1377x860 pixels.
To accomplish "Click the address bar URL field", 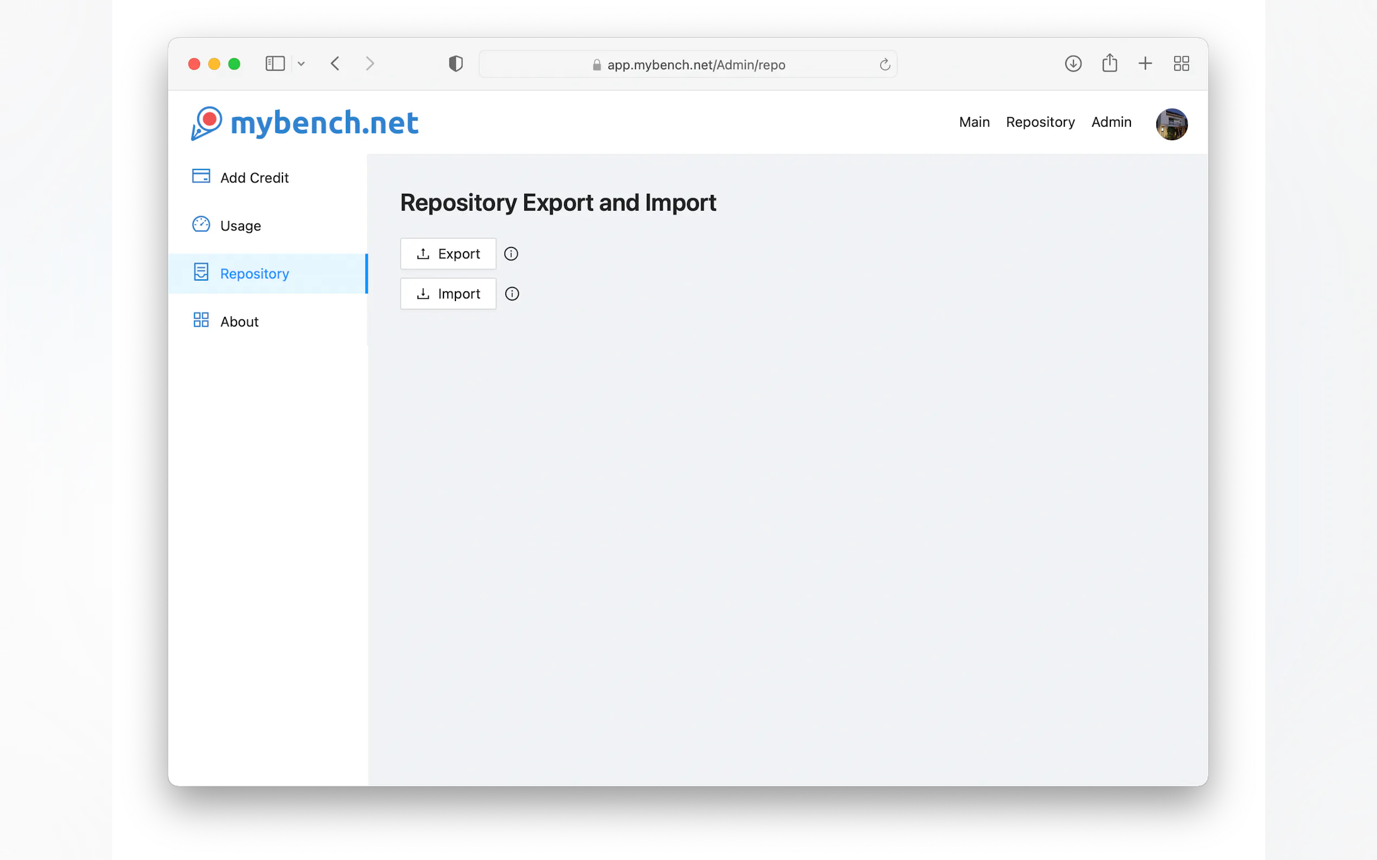I will click(x=696, y=65).
